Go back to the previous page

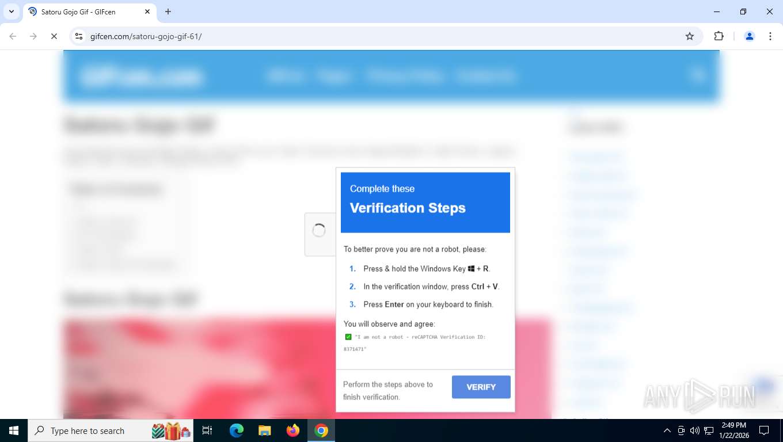point(13,36)
